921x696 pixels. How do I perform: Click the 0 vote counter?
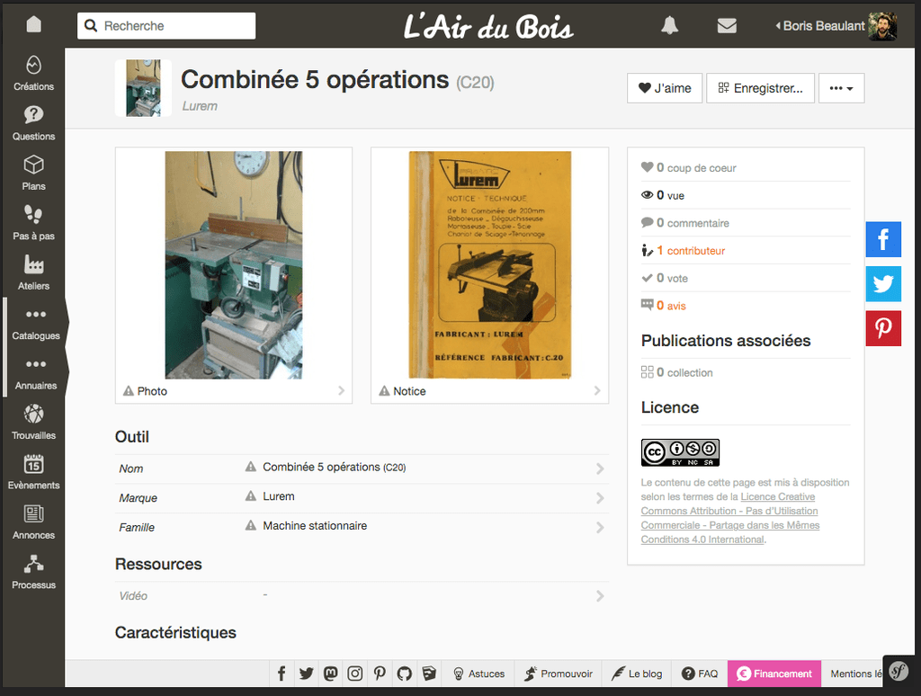tap(665, 279)
